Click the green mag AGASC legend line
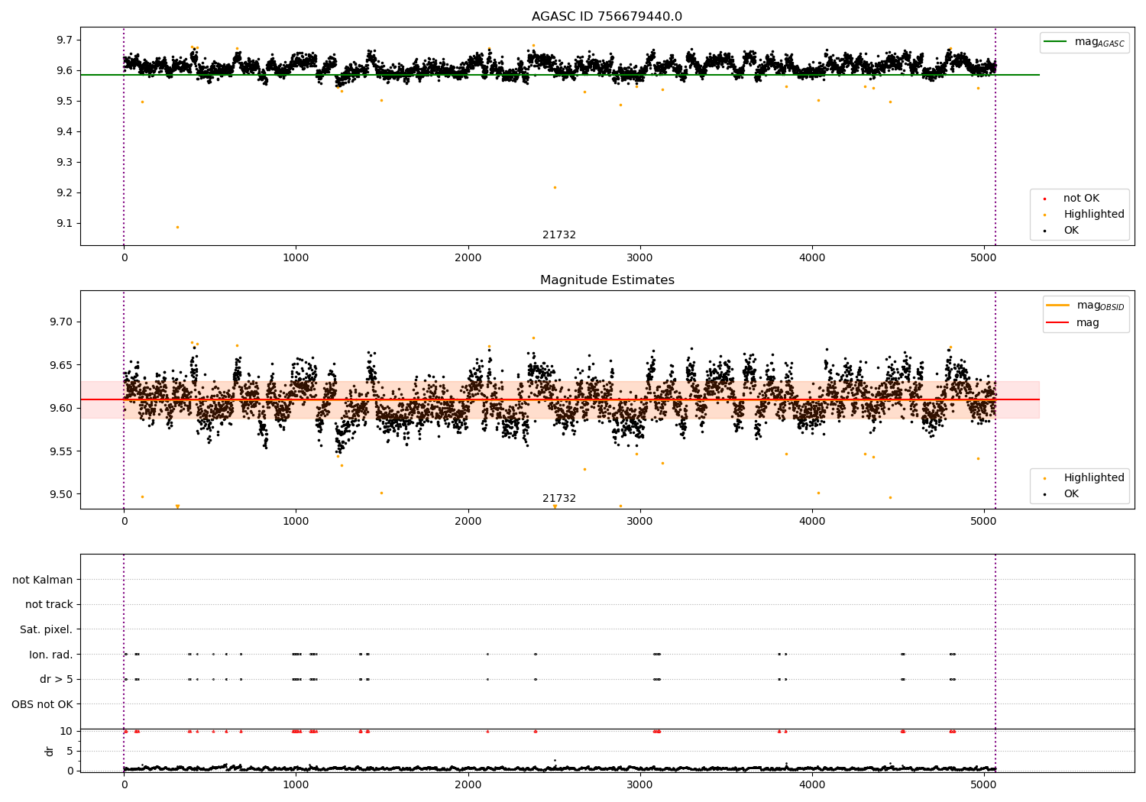 [x=1057, y=42]
